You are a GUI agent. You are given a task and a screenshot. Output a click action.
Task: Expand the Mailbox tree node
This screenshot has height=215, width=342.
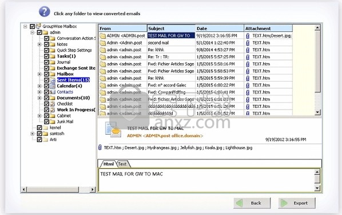(39, 74)
